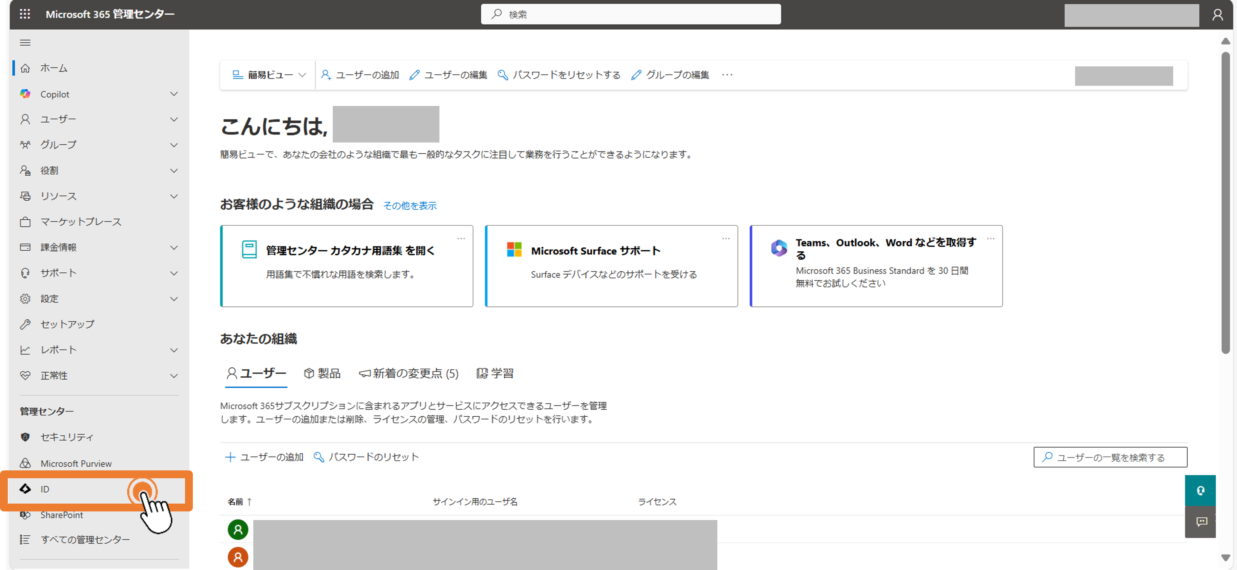Switch to 新着の変更点 (5) tab
The width and height of the screenshot is (1237, 570).
point(408,373)
